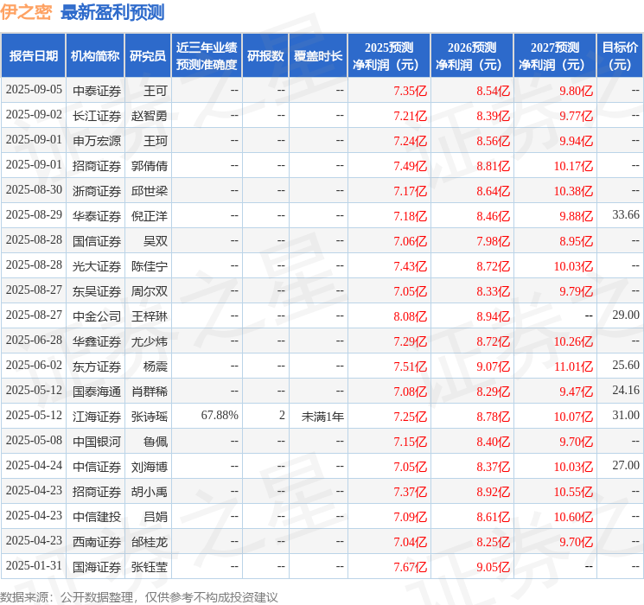Click the 近三年业绩预测准确度 header
The width and height of the screenshot is (644, 605).
pyautogui.click(x=207, y=56)
